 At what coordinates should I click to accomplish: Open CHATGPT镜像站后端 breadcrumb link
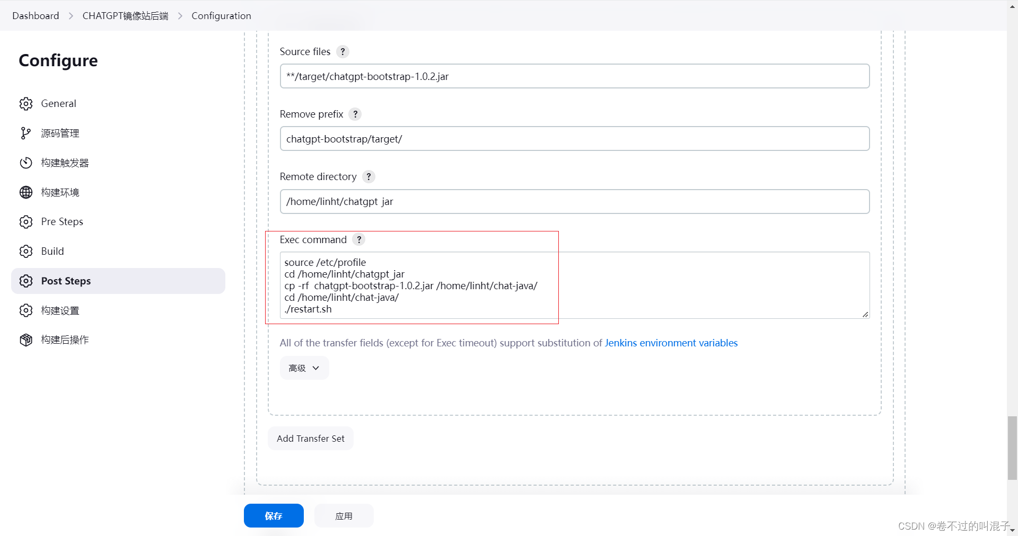[x=125, y=16]
